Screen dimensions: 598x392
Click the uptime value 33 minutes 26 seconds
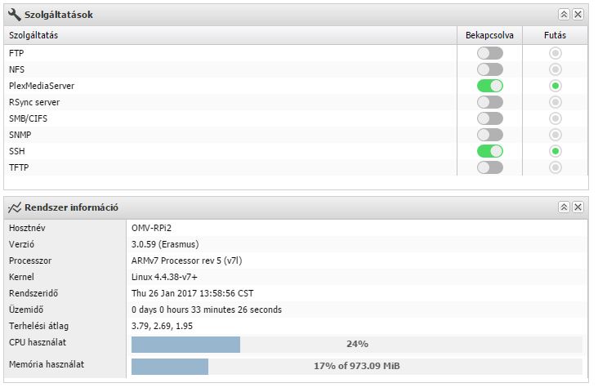pyautogui.click(x=207, y=310)
